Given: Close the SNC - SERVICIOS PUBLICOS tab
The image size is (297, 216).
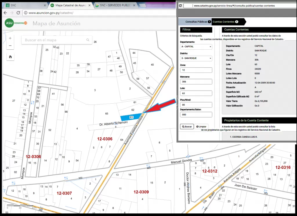Looking at the screenshot, I should (134, 5).
